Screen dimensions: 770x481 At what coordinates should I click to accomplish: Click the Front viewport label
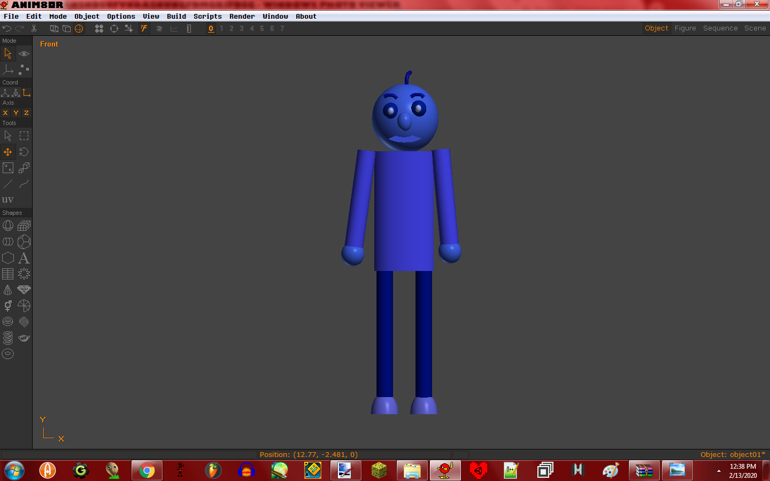coord(49,44)
